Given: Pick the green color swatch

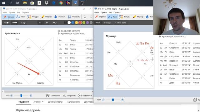Looking at the screenshot, I should pyautogui.click(x=84, y=23).
